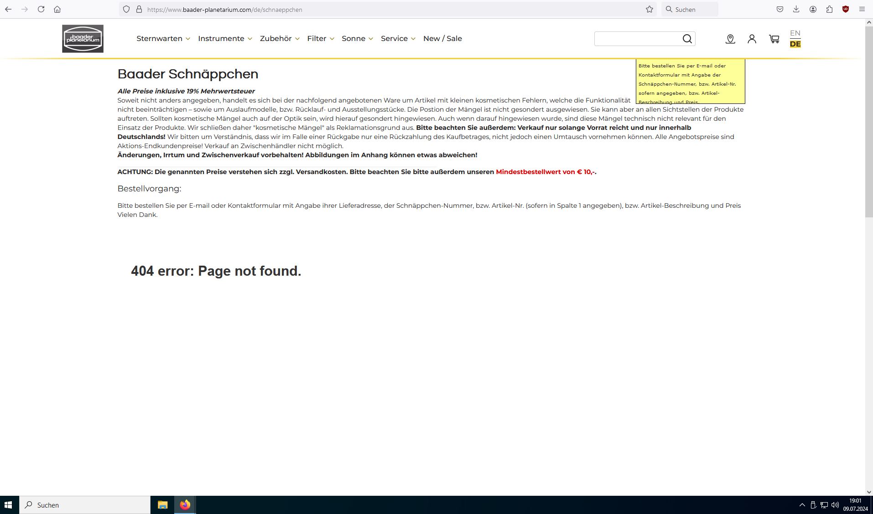This screenshot has width=873, height=514.
Task: Click the 404 error: Page not found text
Action: click(x=216, y=271)
